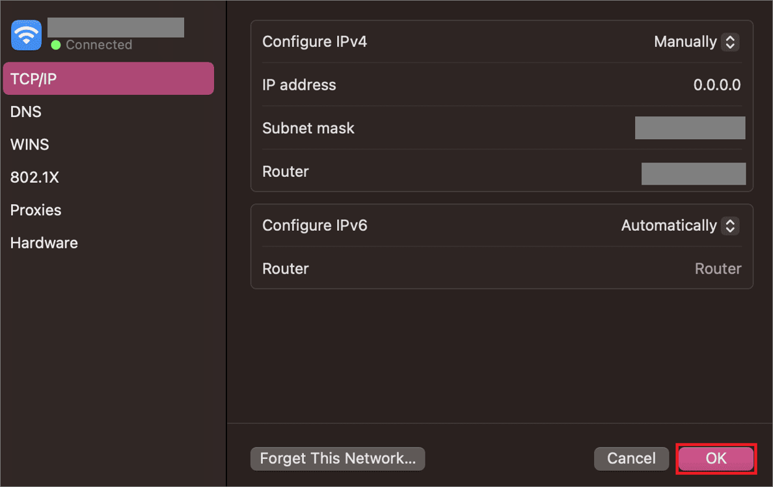This screenshot has width=773, height=487.
Task: Click the Automatically stepper control
Action: pyautogui.click(x=731, y=226)
